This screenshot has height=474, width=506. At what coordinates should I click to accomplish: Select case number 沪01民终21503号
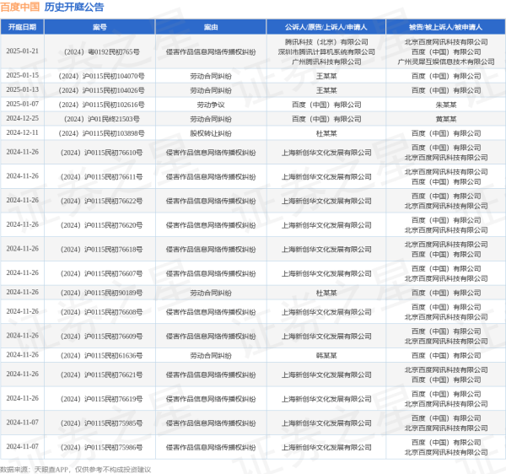click(x=102, y=119)
